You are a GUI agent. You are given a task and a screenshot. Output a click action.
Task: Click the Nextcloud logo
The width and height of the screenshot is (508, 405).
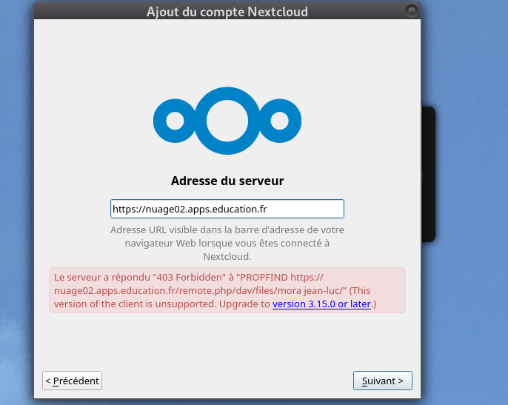[x=227, y=121]
